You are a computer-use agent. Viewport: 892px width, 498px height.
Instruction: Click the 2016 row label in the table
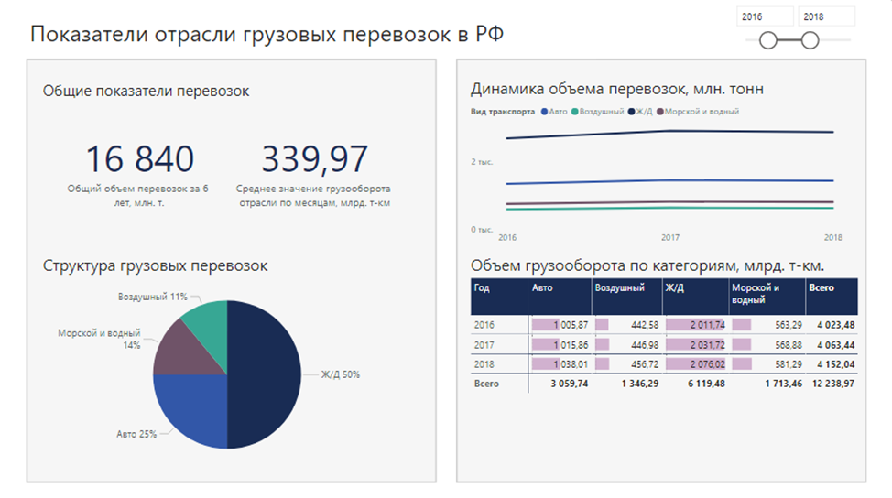[x=484, y=325]
